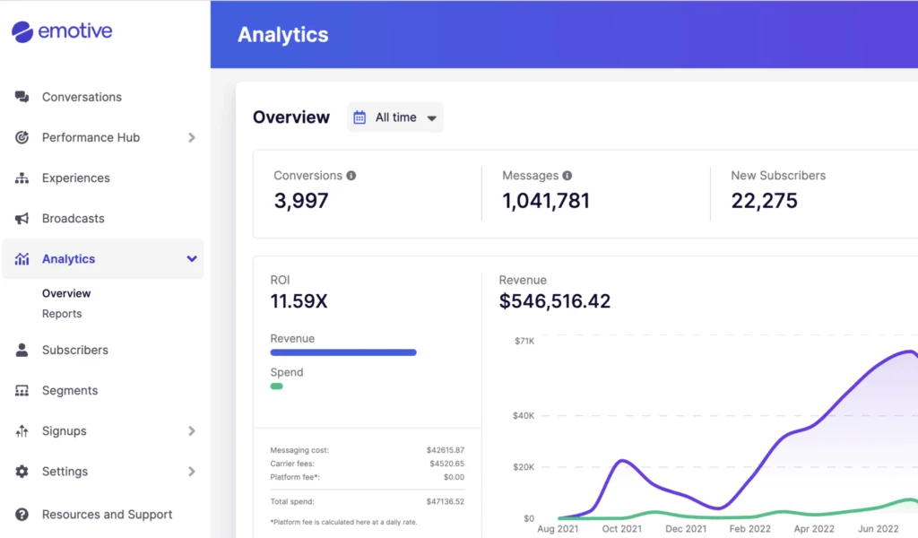Click the Feb 2022 axis label
This screenshot has width=918, height=538.
749,529
